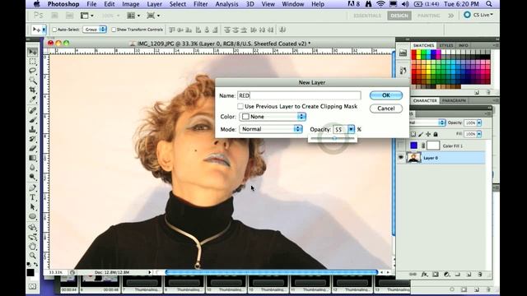The height and width of the screenshot is (296, 527).
Task: Click the blue Color Fill 1 thumbnail
Action: [x=413, y=146]
